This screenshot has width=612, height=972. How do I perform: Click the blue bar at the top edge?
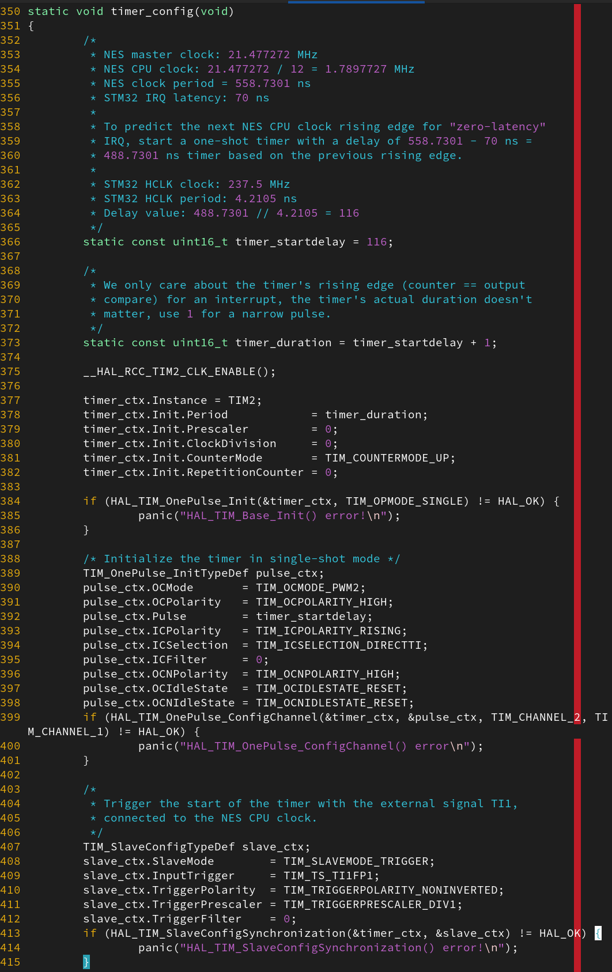tap(356, 2)
